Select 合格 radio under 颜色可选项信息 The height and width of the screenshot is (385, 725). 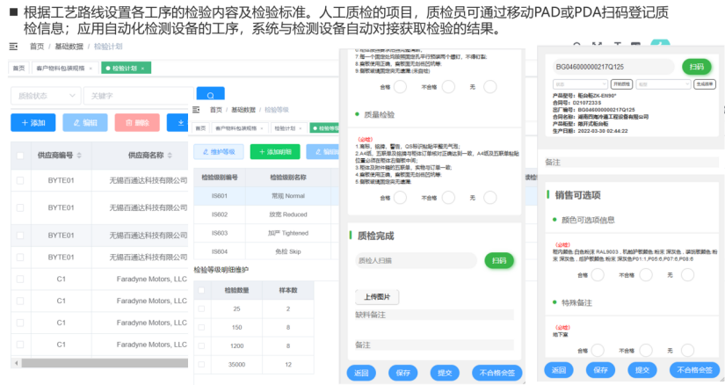(598, 275)
